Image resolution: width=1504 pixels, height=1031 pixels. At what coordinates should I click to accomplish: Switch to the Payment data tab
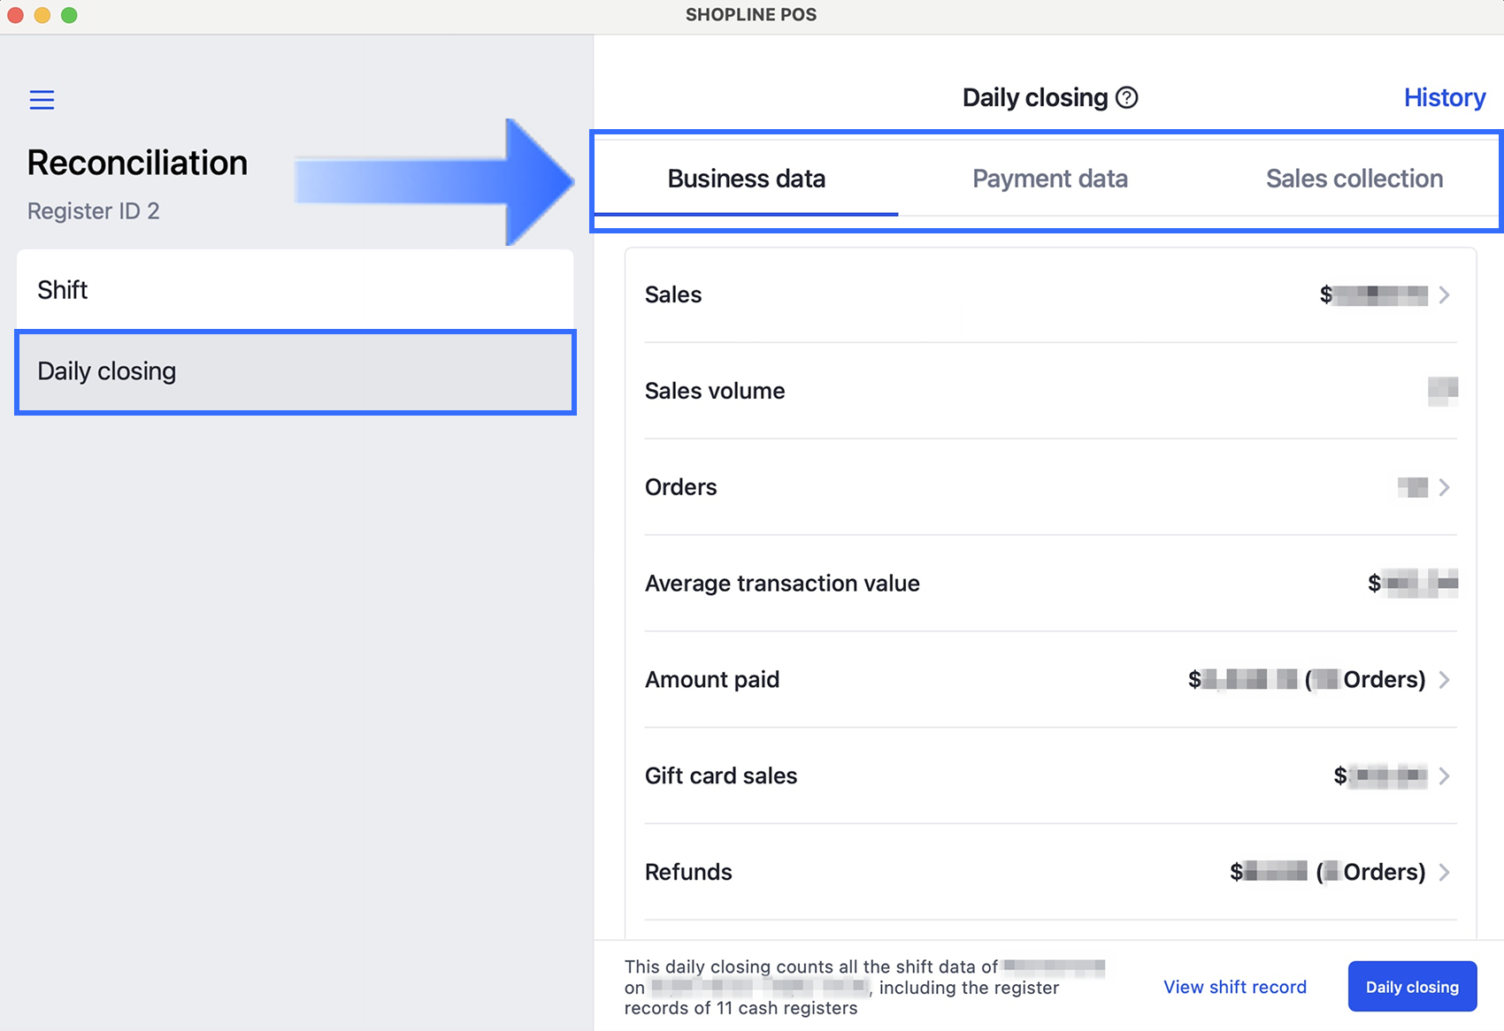[1049, 179]
